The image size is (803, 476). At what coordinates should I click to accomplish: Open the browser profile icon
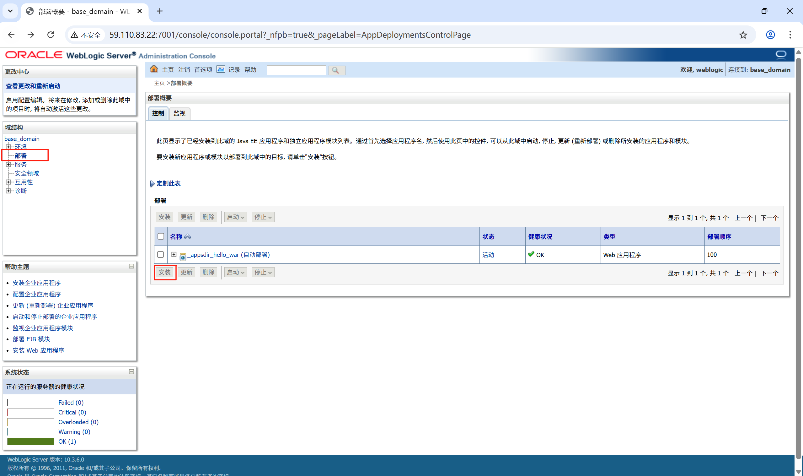point(770,35)
